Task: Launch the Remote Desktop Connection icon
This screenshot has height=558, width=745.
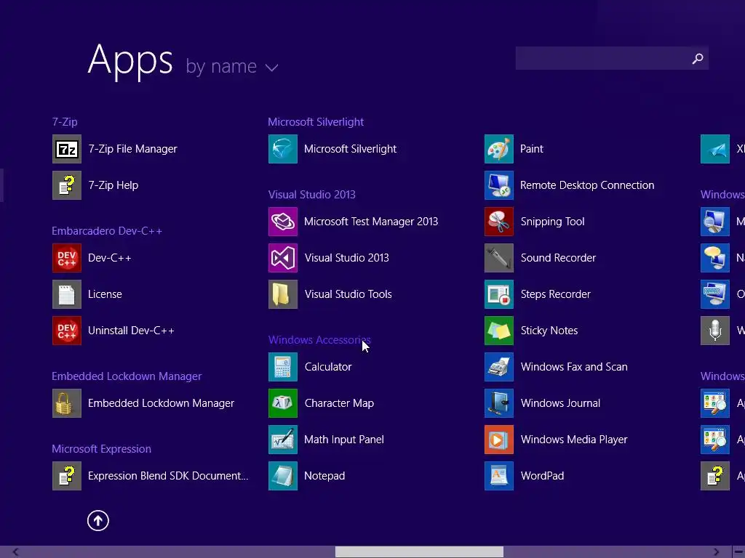Action: [499, 185]
